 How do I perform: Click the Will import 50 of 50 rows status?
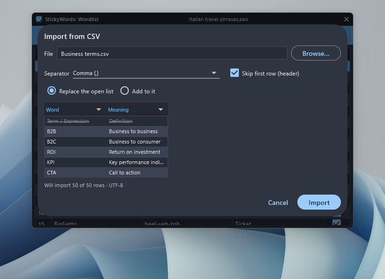84,185
